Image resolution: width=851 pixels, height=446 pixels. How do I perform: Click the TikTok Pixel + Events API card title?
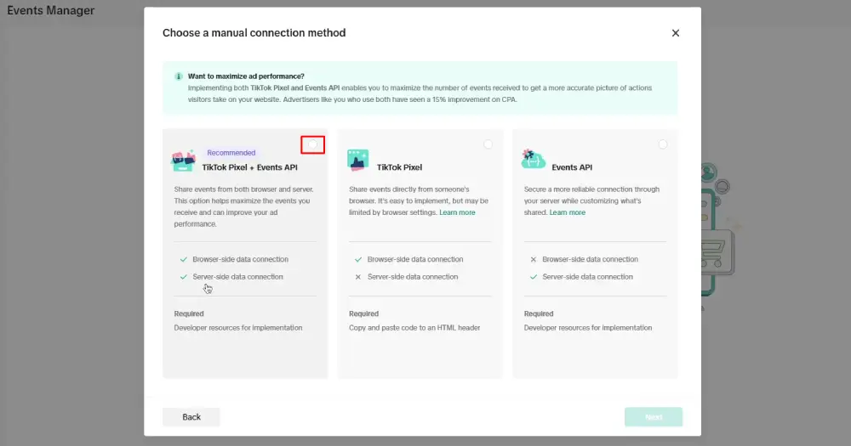click(249, 167)
